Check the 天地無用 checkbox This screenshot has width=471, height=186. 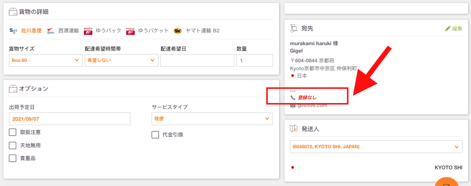point(13,145)
